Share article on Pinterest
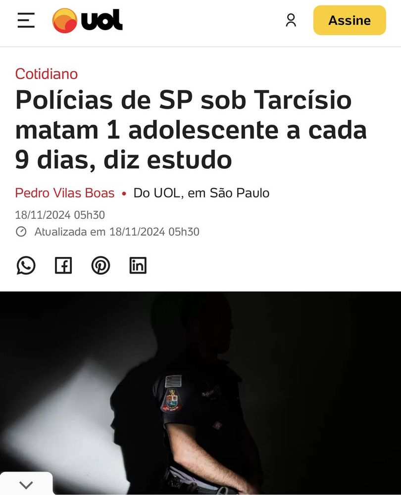Viewport: 401px width, 495px height. click(x=100, y=265)
